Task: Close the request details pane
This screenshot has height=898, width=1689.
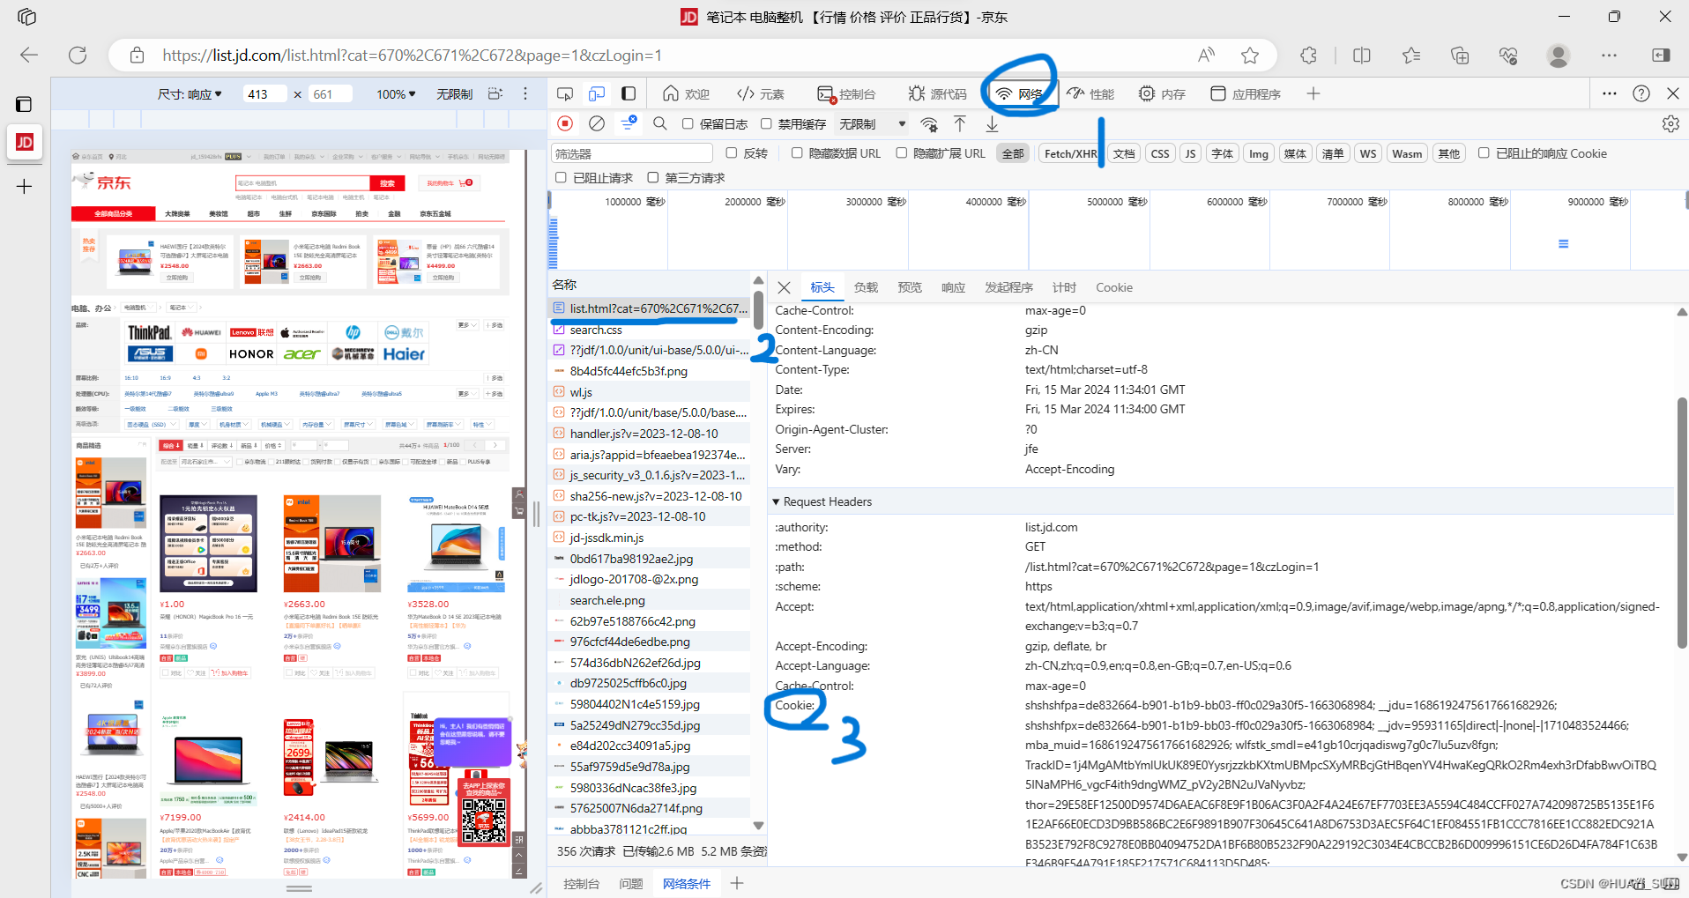Action: click(784, 287)
